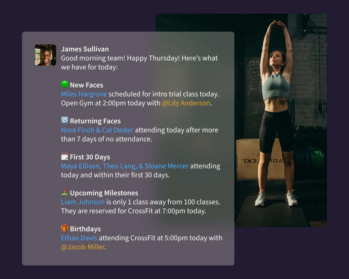Click the First 30 Days calendar icon
This screenshot has height=279, width=349.
[x=65, y=156]
